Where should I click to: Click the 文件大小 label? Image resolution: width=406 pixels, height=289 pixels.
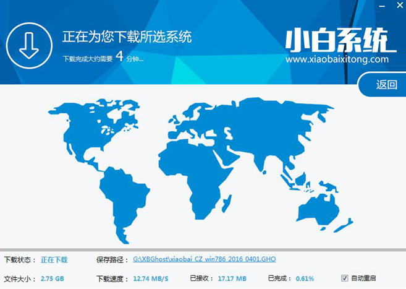tap(20, 279)
